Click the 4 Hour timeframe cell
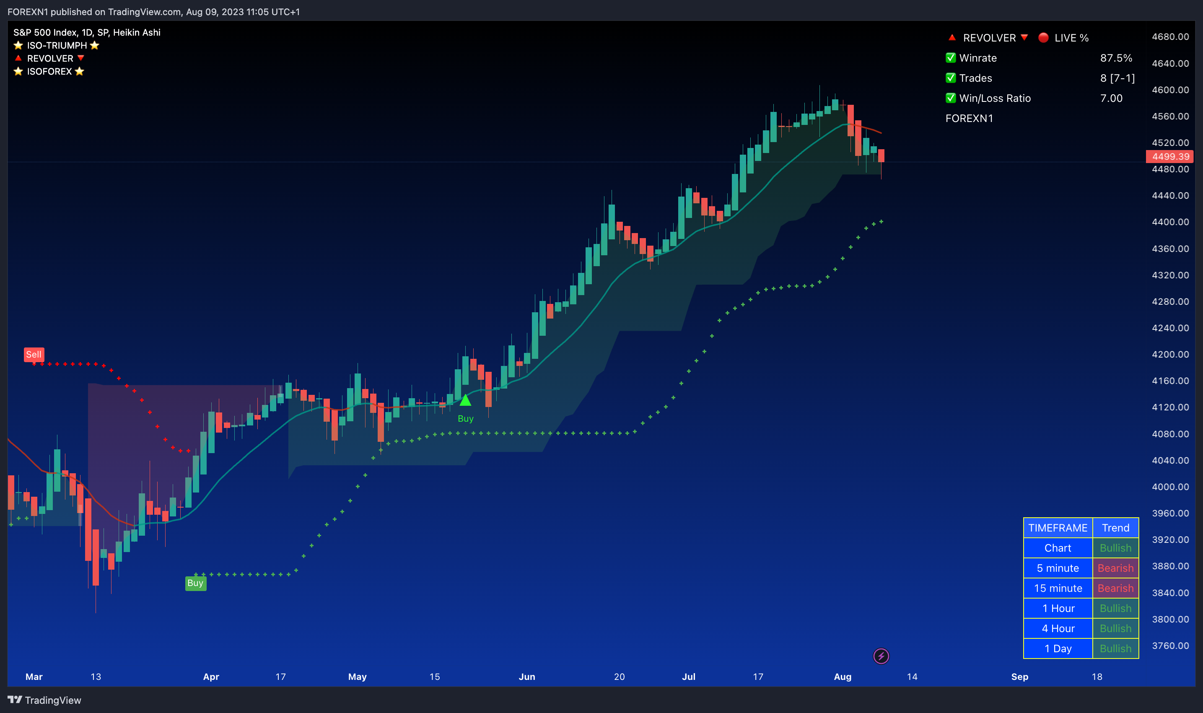Viewport: 1203px width, 713px height. click(x=1058, y=628)
